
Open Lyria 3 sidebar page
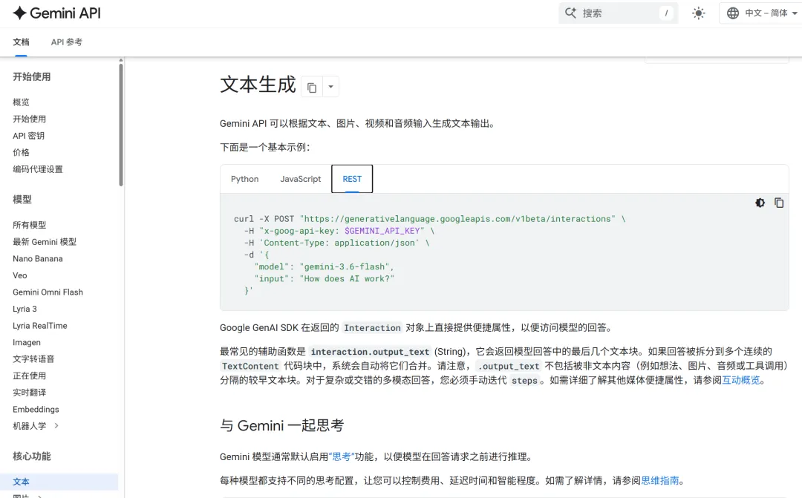[25, 309]
